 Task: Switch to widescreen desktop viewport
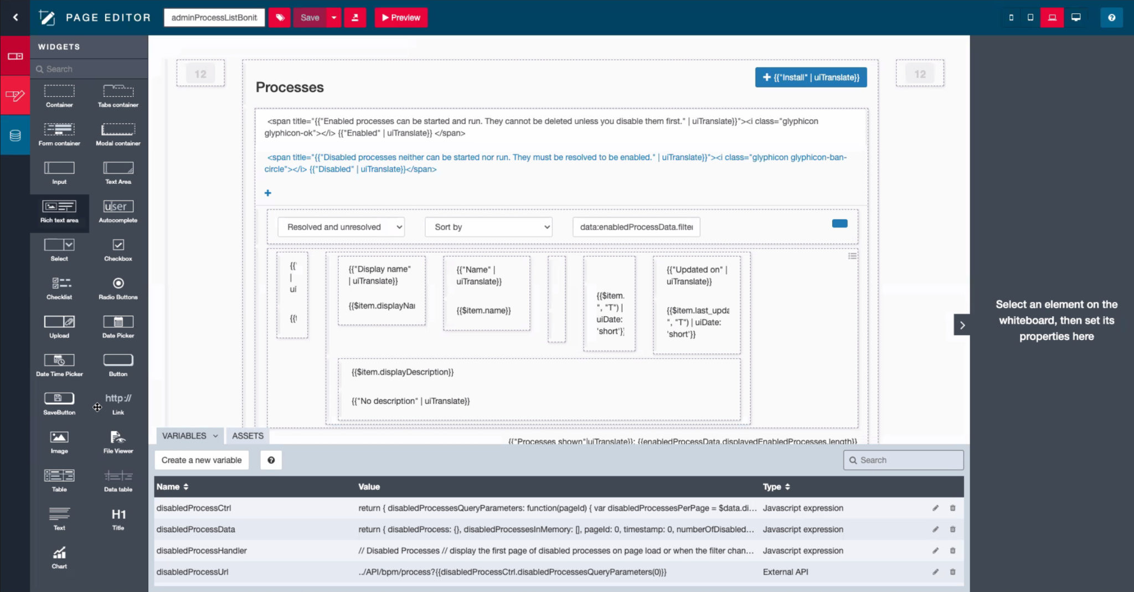pos(1075,17)
